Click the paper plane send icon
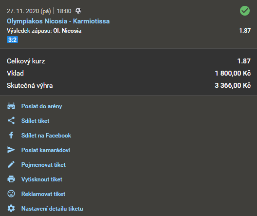Image resolution: width=257 pixels, height=216 pixels. 11,150
